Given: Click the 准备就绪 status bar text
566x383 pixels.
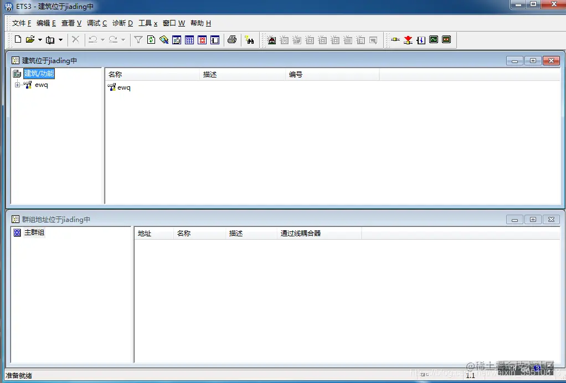Looking at the screenshot, I should pos(19,375).
